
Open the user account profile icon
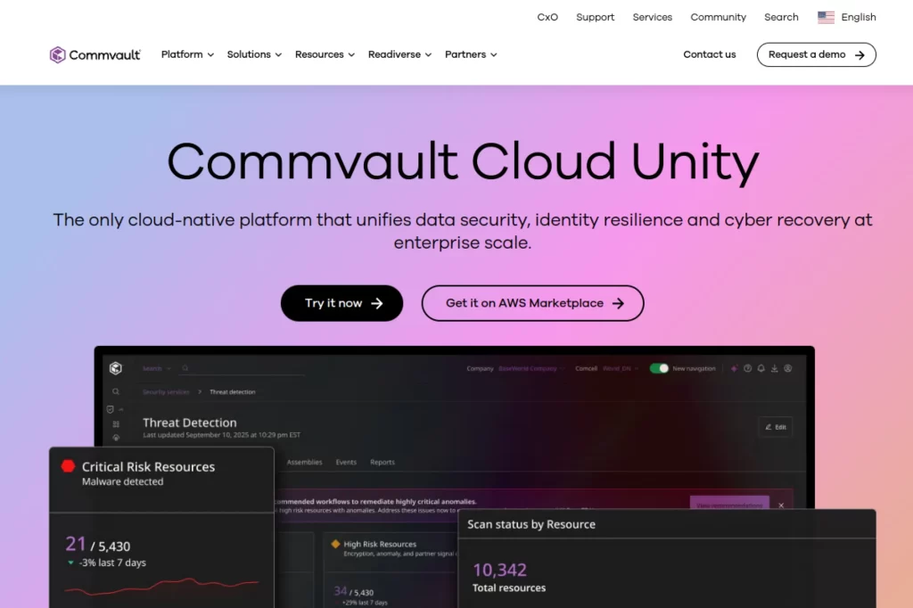(788, 367)
